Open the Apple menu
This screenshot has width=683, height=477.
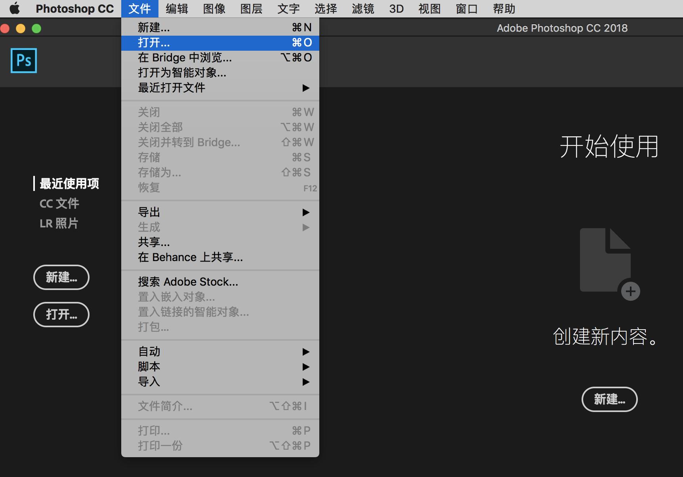(14, 8)
